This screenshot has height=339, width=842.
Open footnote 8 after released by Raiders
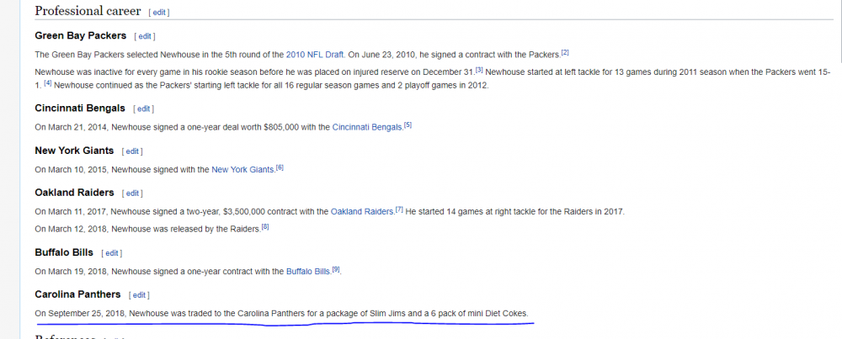coord(264,226)
